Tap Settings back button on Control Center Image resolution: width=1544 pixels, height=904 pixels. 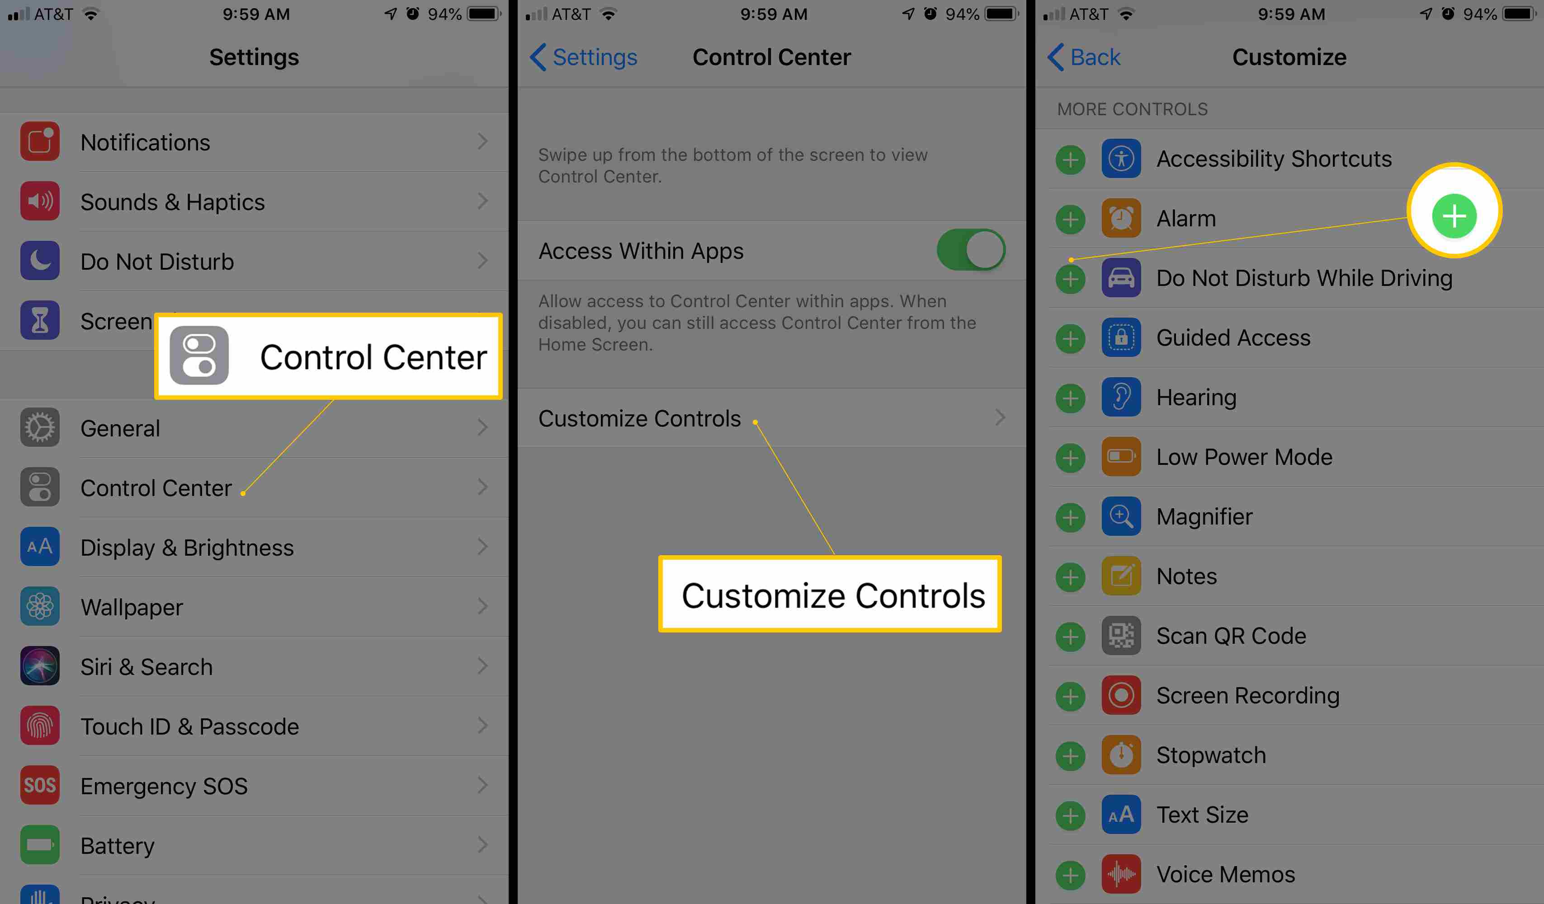[x=571, y=57]
